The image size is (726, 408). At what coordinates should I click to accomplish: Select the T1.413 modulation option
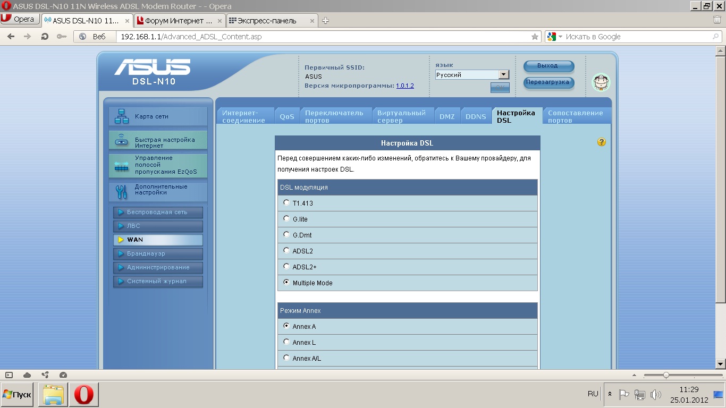(286, 202)
